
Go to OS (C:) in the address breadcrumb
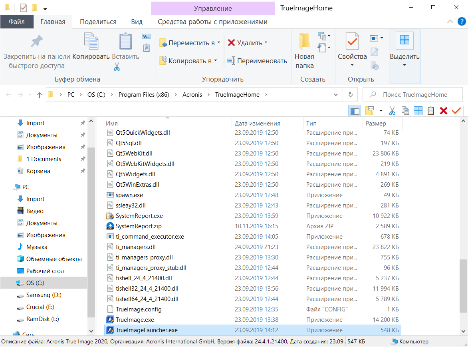coord(96,95)
